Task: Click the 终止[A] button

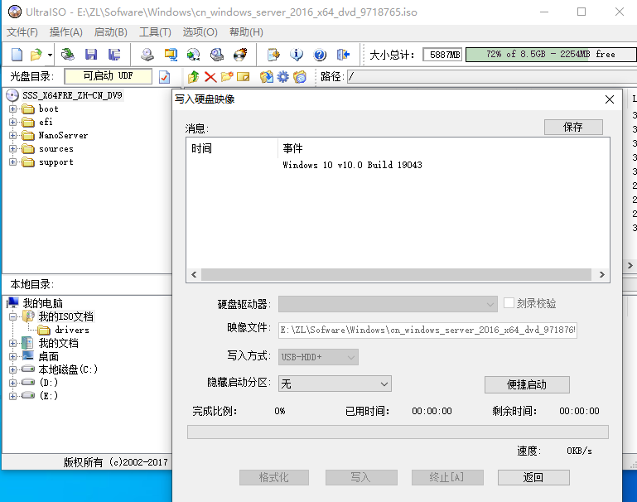Action: tap(447, 477)
